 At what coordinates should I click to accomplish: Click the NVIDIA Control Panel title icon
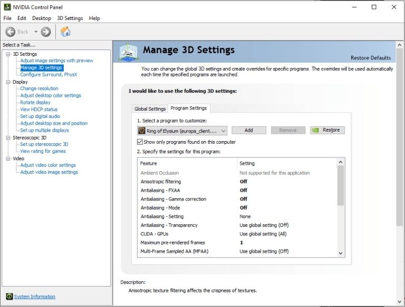click(7, 7)
